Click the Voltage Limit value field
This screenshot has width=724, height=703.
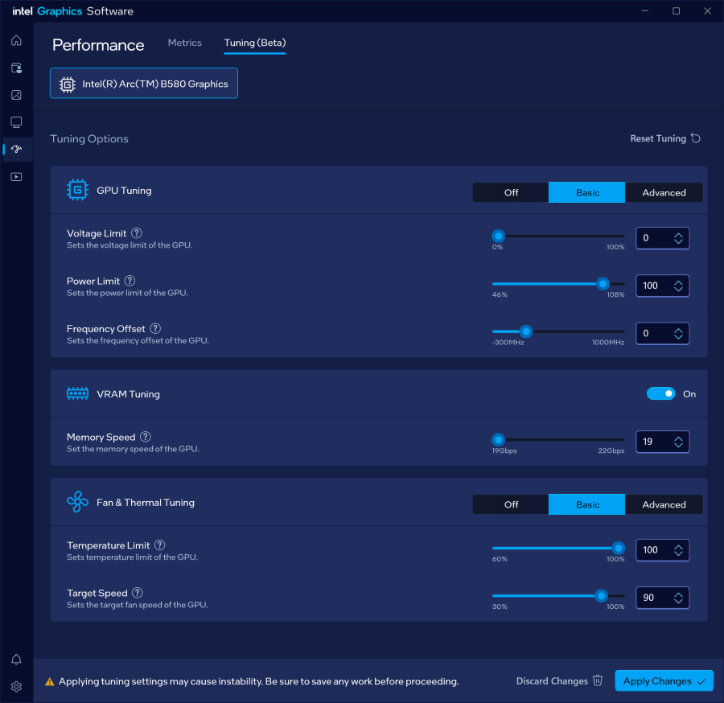[x=662, y=238]
